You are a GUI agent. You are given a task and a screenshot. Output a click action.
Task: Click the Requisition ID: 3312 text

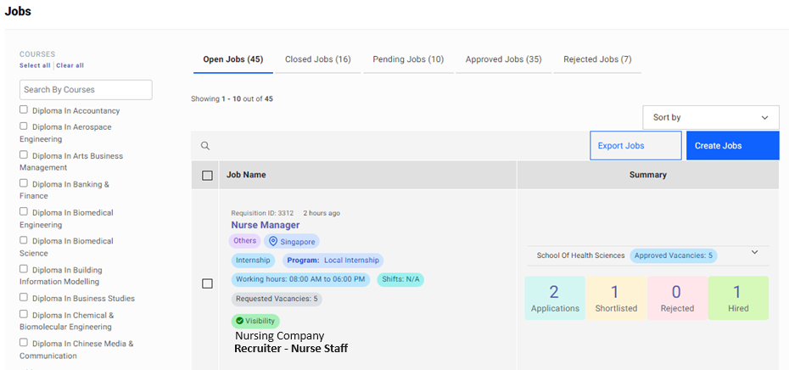pyautogui.click(x=262, y=213)
